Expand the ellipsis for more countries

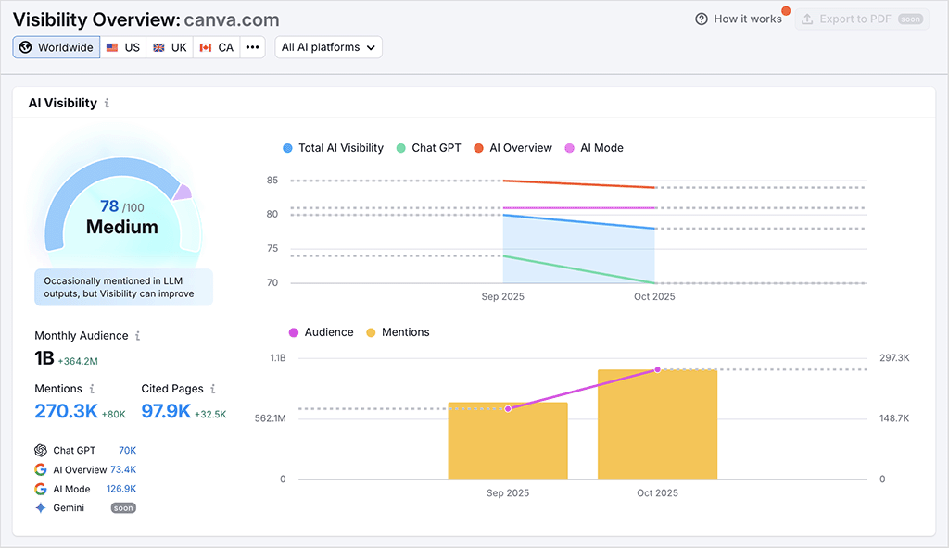click(x=252, y=47)
